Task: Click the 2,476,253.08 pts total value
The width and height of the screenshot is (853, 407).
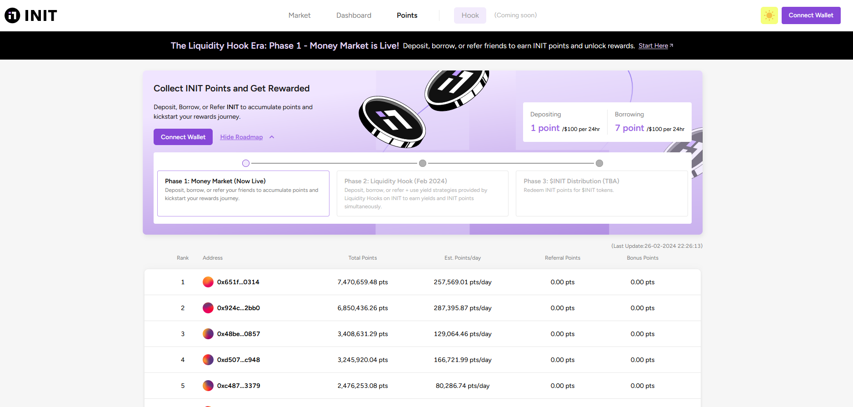Action: (363, 386)
